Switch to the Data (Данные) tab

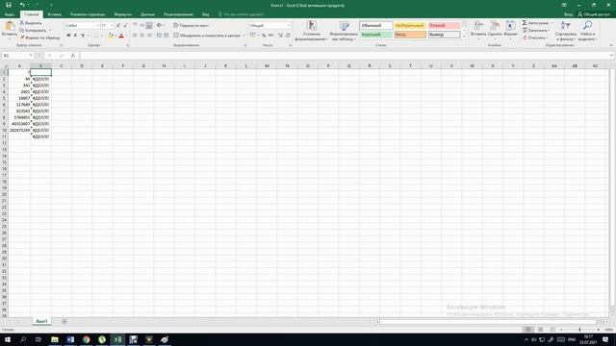[x=147, y=14]
